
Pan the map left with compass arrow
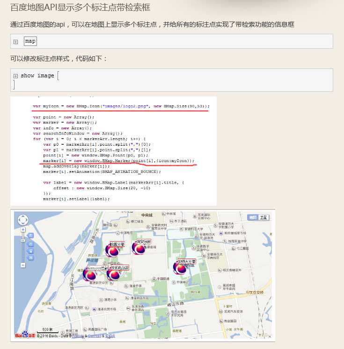(x=20, y=220)
